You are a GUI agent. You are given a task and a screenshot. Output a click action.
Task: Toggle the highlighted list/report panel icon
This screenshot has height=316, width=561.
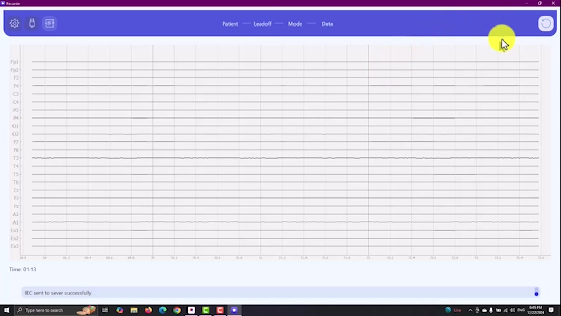point(49,23)
